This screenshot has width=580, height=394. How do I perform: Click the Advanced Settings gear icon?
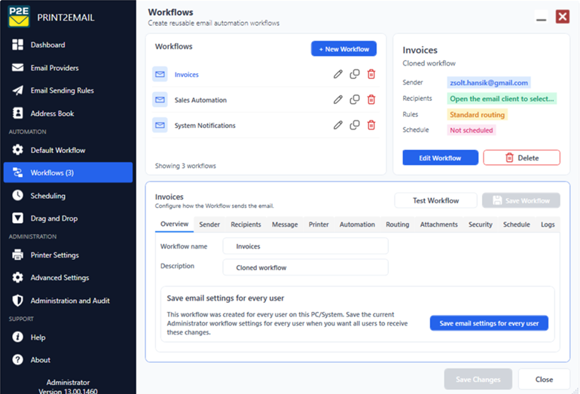(x=17, y=277)
